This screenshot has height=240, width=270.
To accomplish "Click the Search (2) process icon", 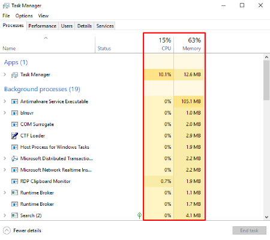I will pos(14,215).
